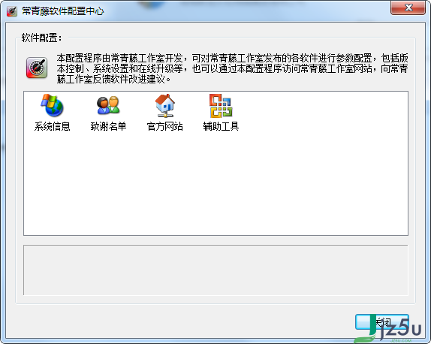The width and height of the screenshot is (431, 344).
Task: Select the 致谢名单 two-people icon
Action: click(108, 105)
